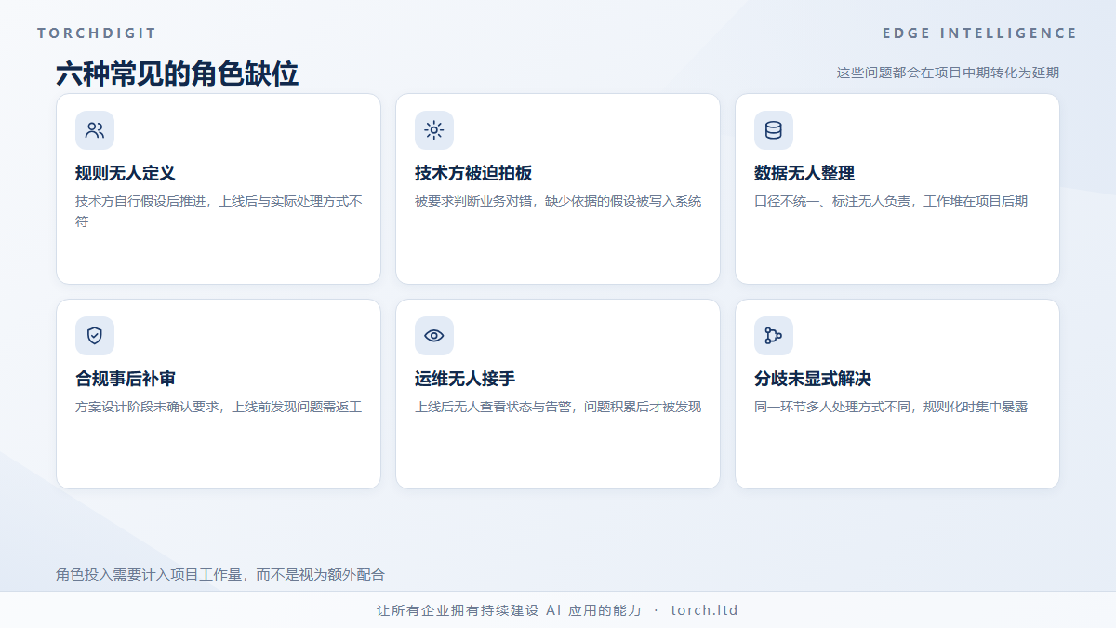Click the branch icon above 分歧未显式解决
Image resolution: width=1116 pixels, height=628 pixels.
774,336
